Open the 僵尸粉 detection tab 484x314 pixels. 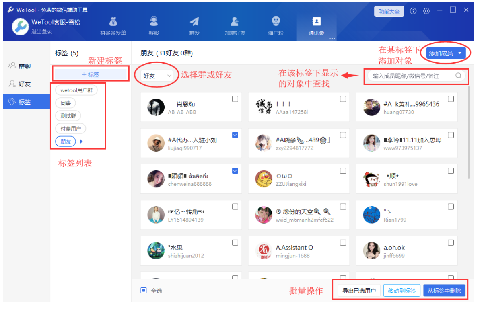coord(276,27)
